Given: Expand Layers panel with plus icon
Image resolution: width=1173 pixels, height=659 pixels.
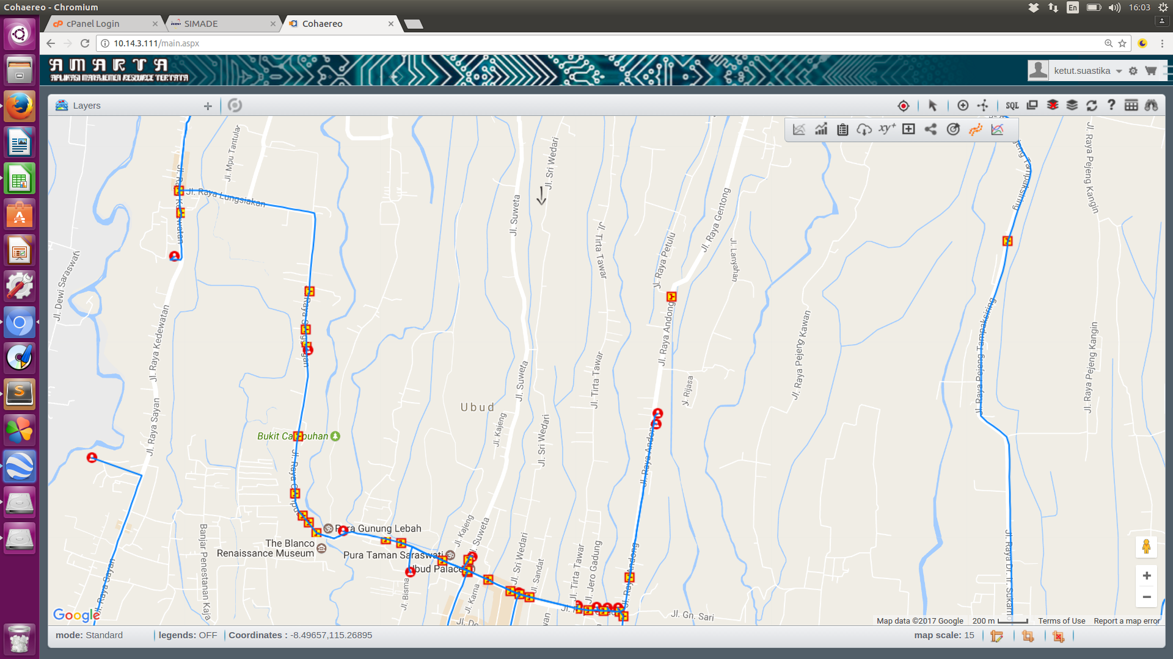Looking at the screenshot, I should [x=208, y=106].
